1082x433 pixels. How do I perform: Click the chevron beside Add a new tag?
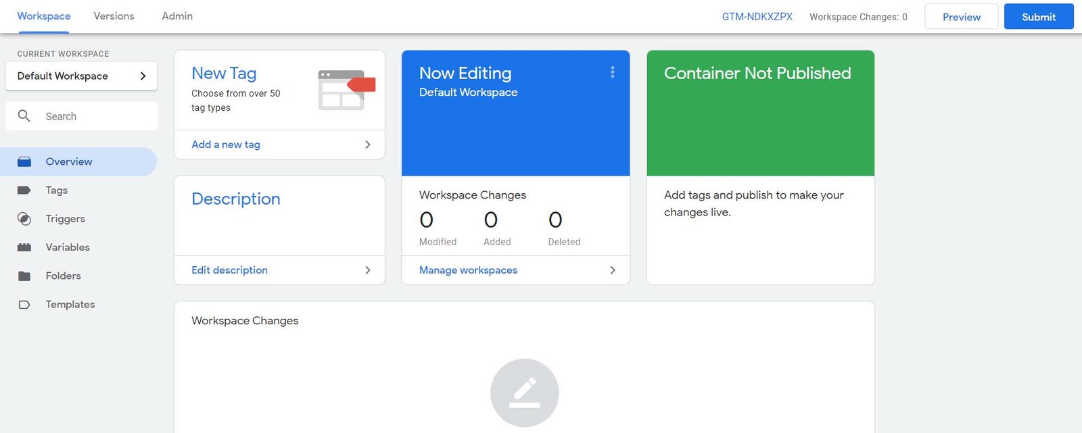point(367,145)
